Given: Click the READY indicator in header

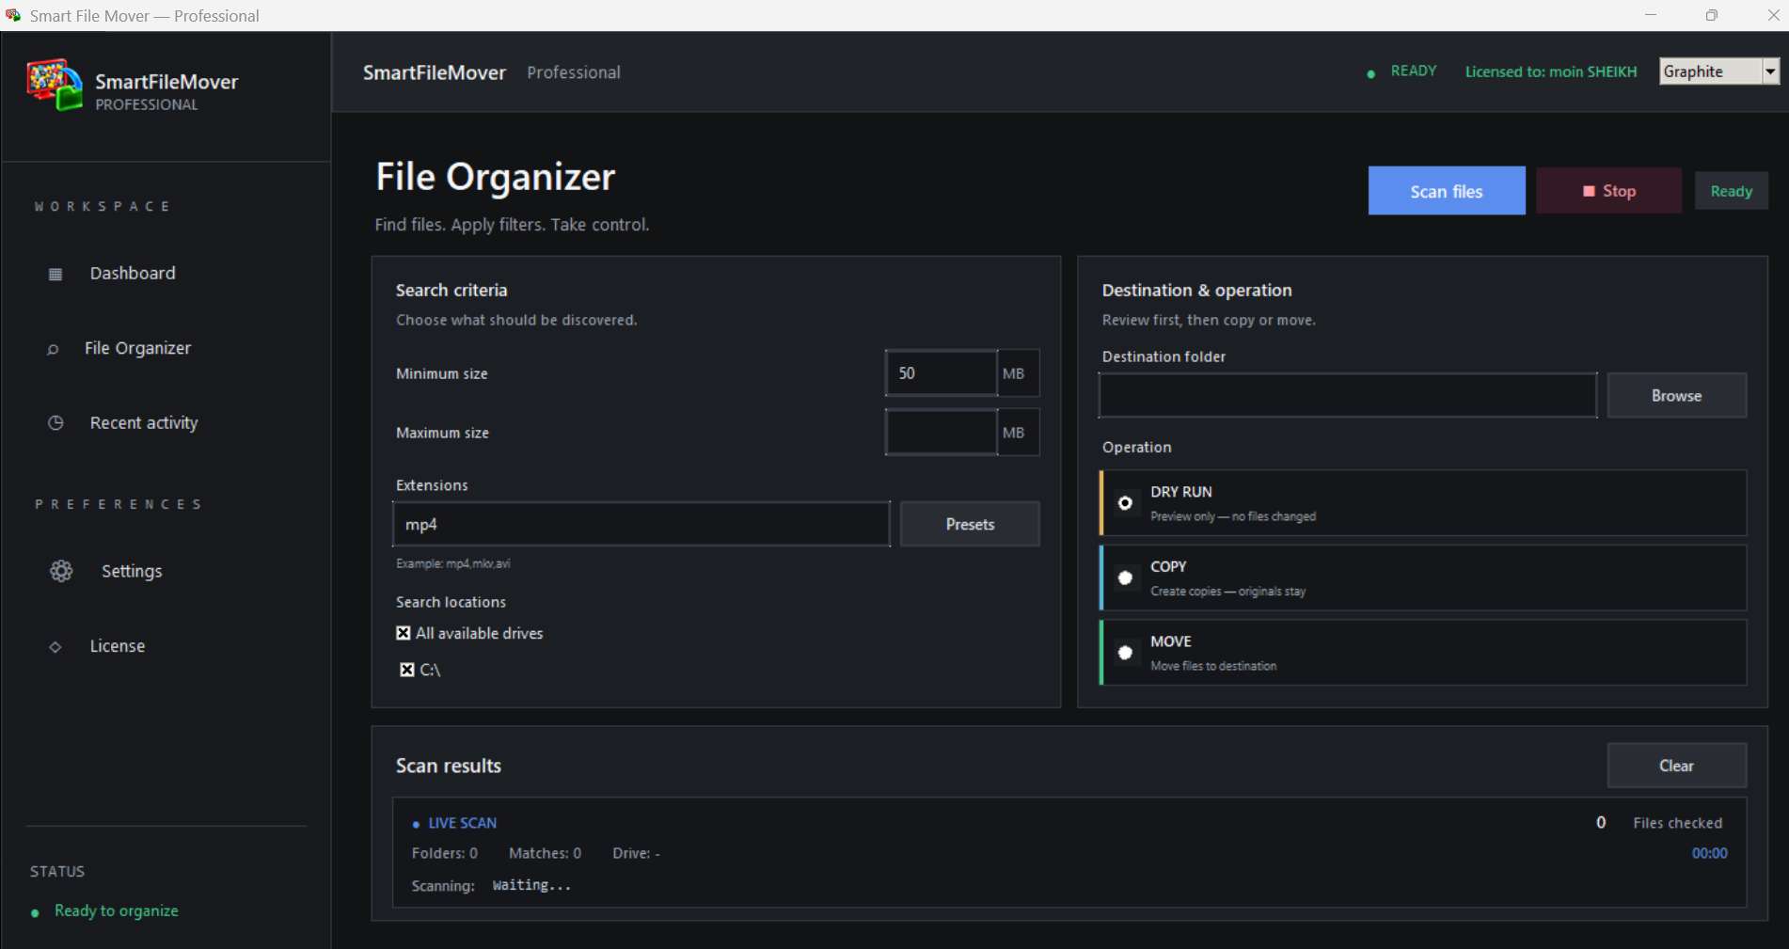Looking at the screenshot, I should coord(1413,71).
